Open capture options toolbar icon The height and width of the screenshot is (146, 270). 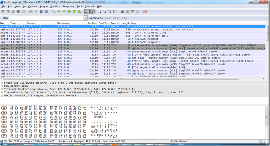8,12
